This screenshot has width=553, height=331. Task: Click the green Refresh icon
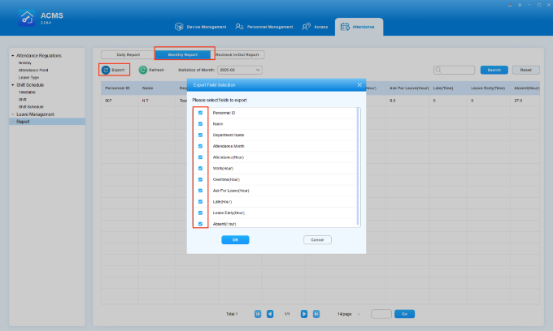coord(143,71)
